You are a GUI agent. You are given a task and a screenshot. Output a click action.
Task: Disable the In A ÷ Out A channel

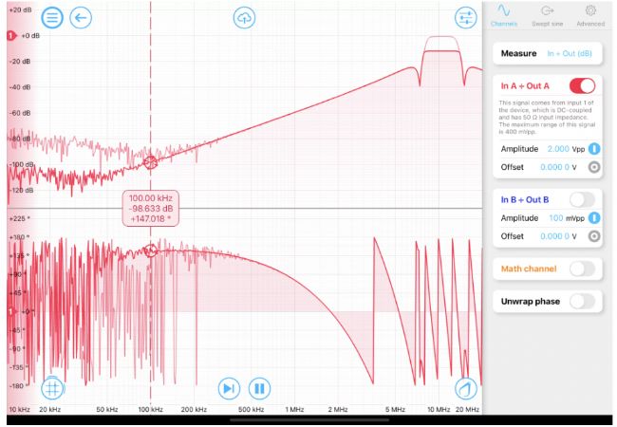[582, 86]
